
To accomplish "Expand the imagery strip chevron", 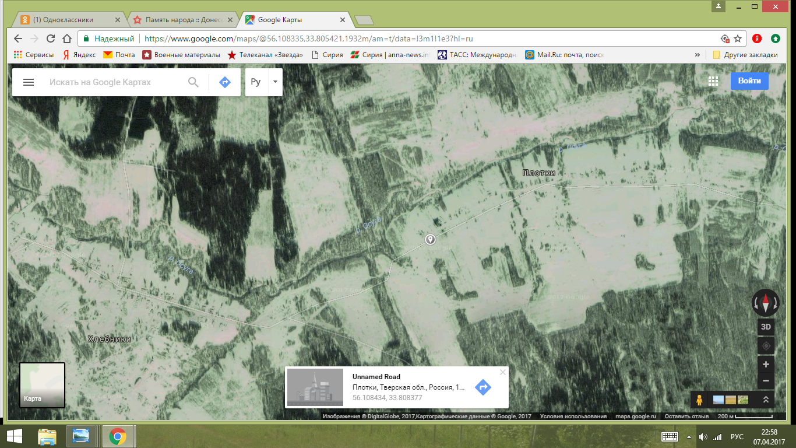I will (x=766, y=400).
